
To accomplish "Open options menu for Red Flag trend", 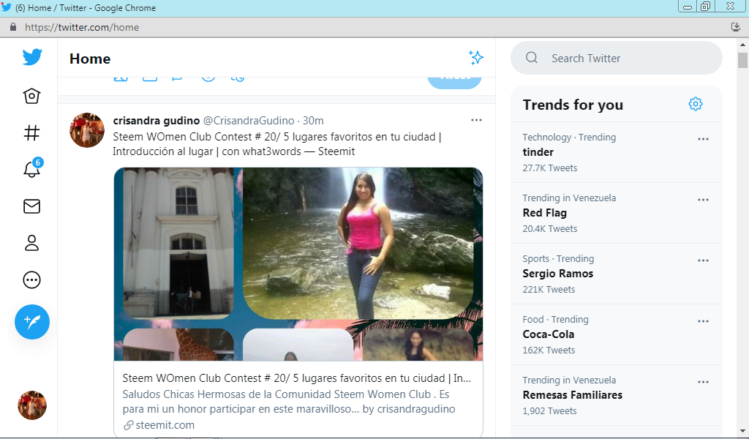I will coord(703,200).
